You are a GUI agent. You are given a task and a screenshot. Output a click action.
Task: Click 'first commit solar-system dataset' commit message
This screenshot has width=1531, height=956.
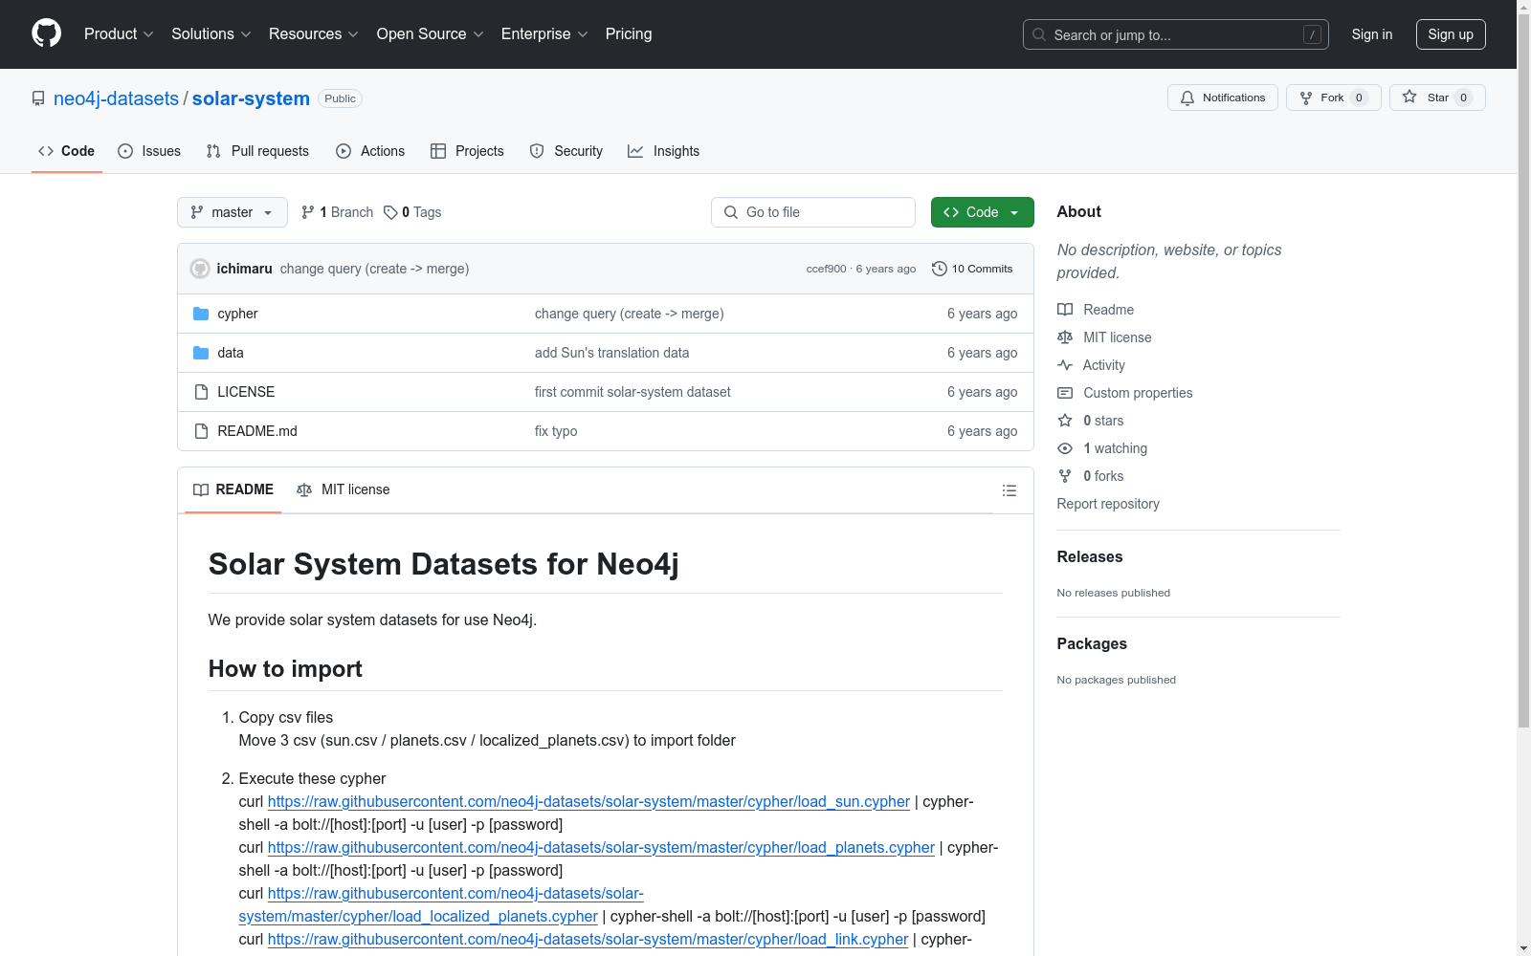click(x=632, y=392)
